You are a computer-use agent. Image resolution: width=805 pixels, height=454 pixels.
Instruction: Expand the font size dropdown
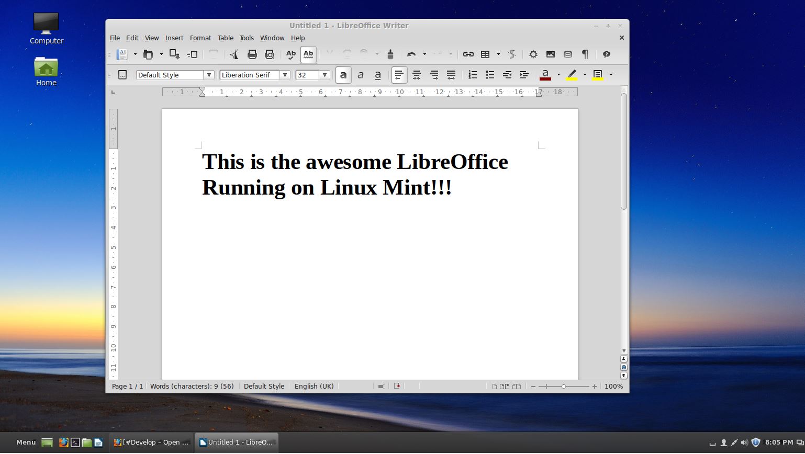325,75
